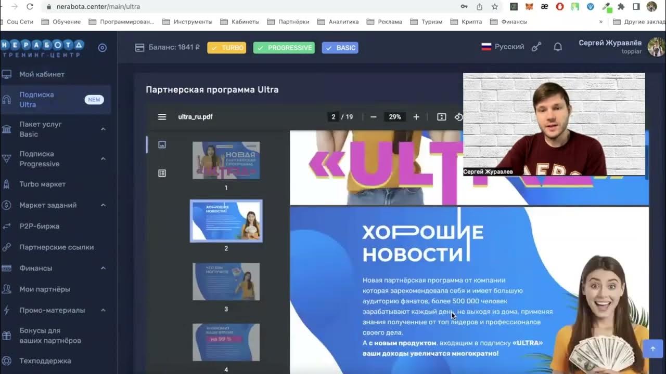
Task: Open the browser share icon
Action: pos(480,7)
